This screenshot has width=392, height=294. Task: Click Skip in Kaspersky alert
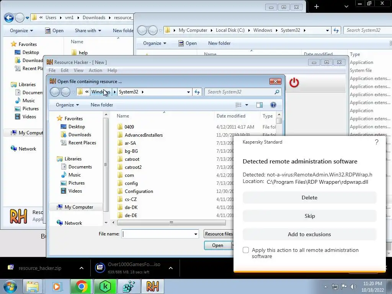coord(309,216)
